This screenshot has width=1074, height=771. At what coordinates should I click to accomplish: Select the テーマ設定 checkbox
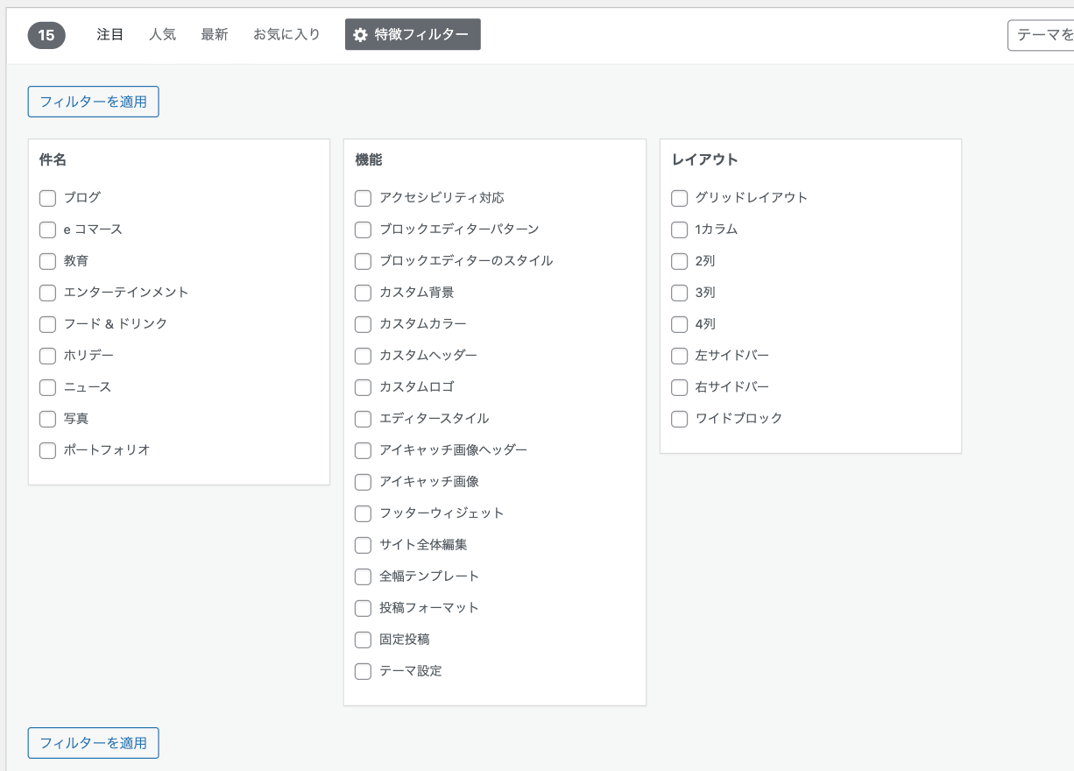363,671
